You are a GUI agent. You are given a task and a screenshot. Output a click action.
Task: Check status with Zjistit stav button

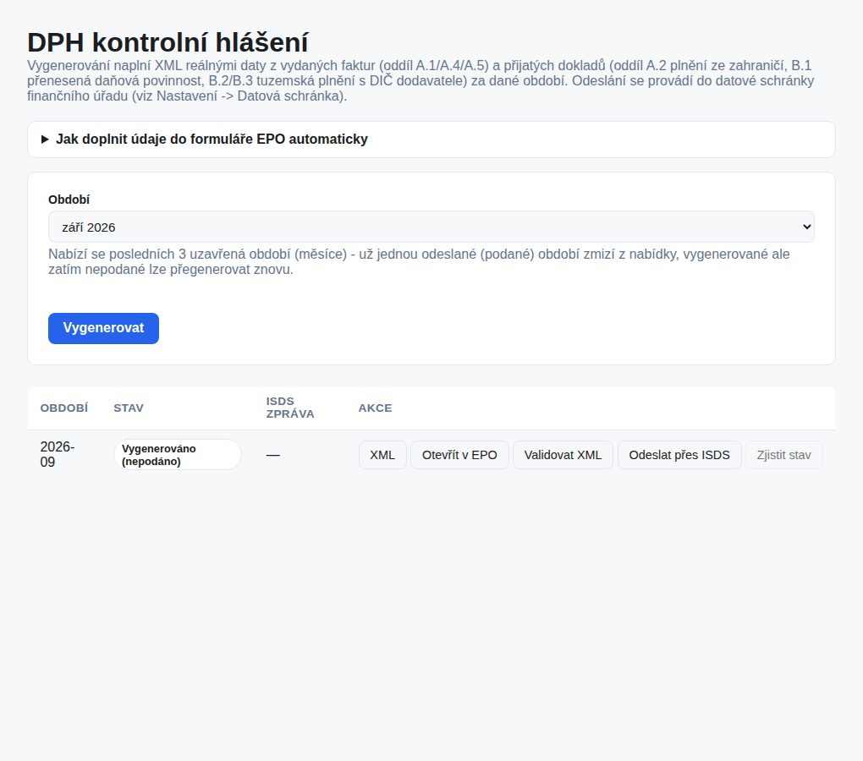point(783,455)
